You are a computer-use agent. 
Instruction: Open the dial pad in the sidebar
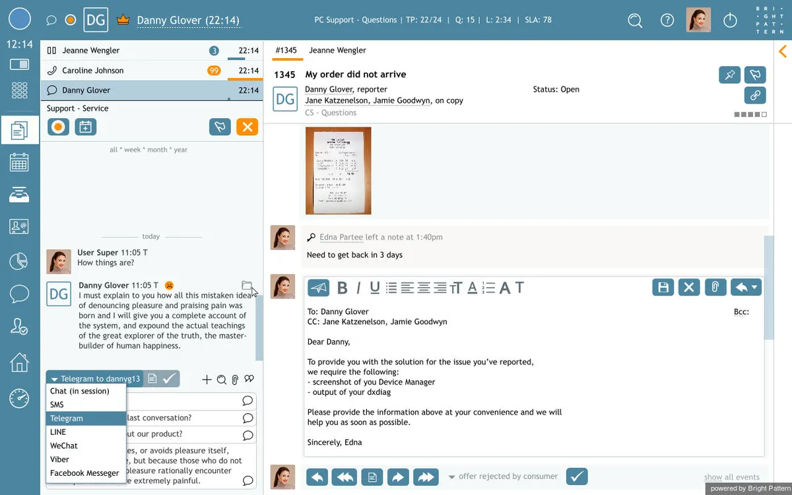(19, 90)
